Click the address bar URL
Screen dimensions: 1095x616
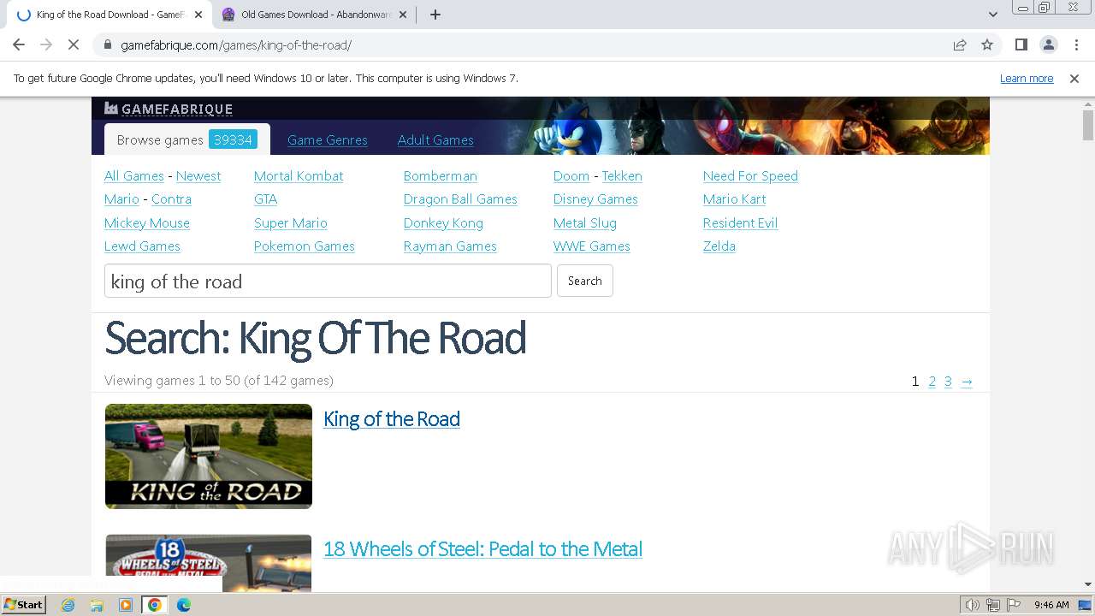pos(236,44)
